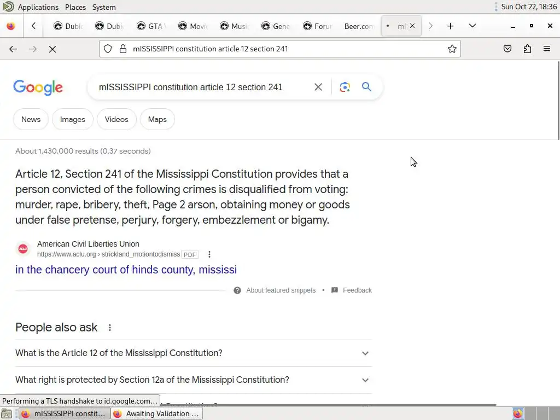Switch to the GTA tab

151,26
